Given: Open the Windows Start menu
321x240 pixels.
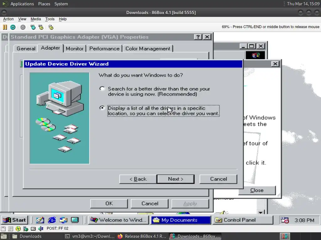Looking at the screenshot, I should coord(14,220).
